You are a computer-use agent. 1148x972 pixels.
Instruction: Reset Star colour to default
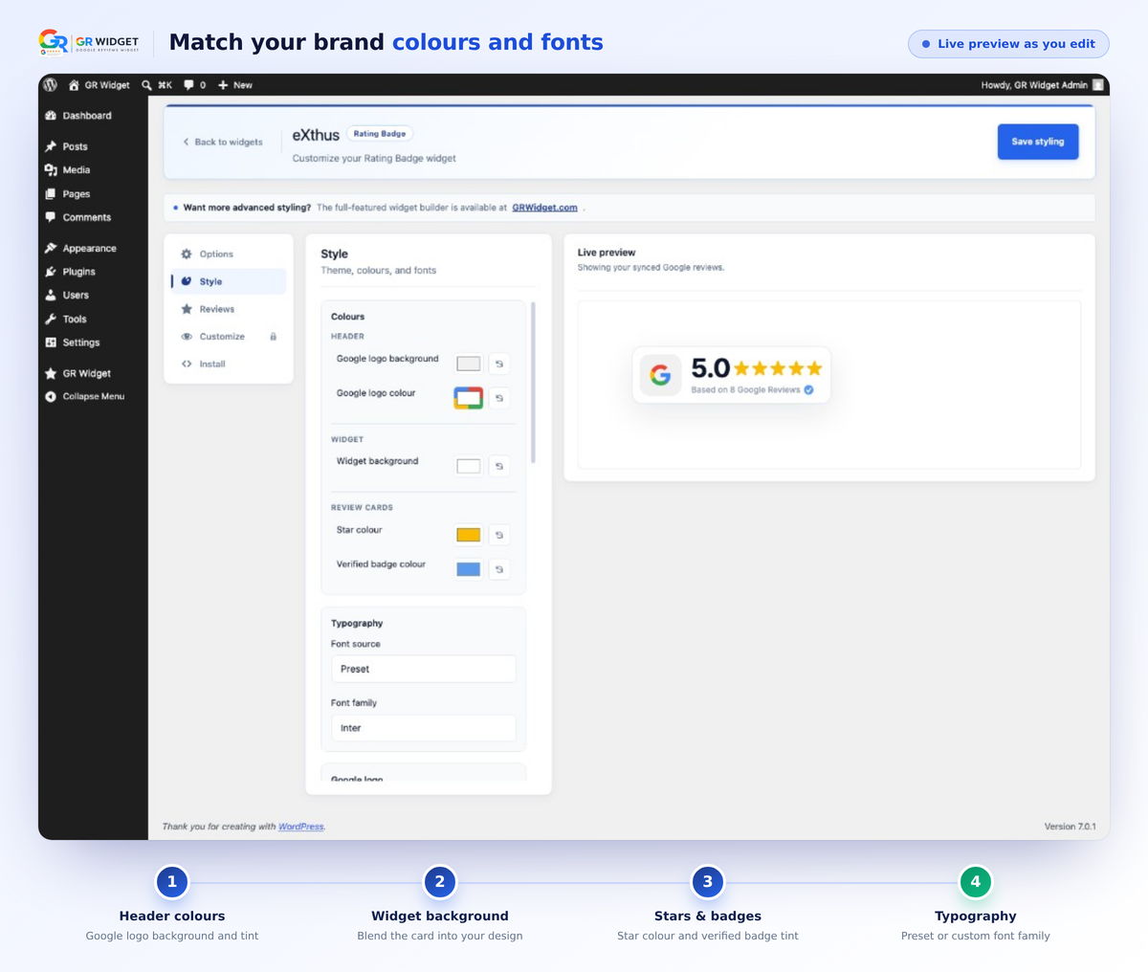[x=498, y=535]
